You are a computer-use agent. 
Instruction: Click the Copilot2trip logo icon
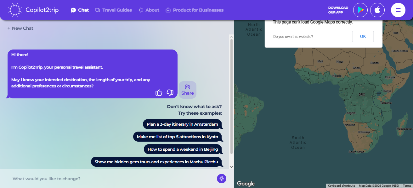14,10
